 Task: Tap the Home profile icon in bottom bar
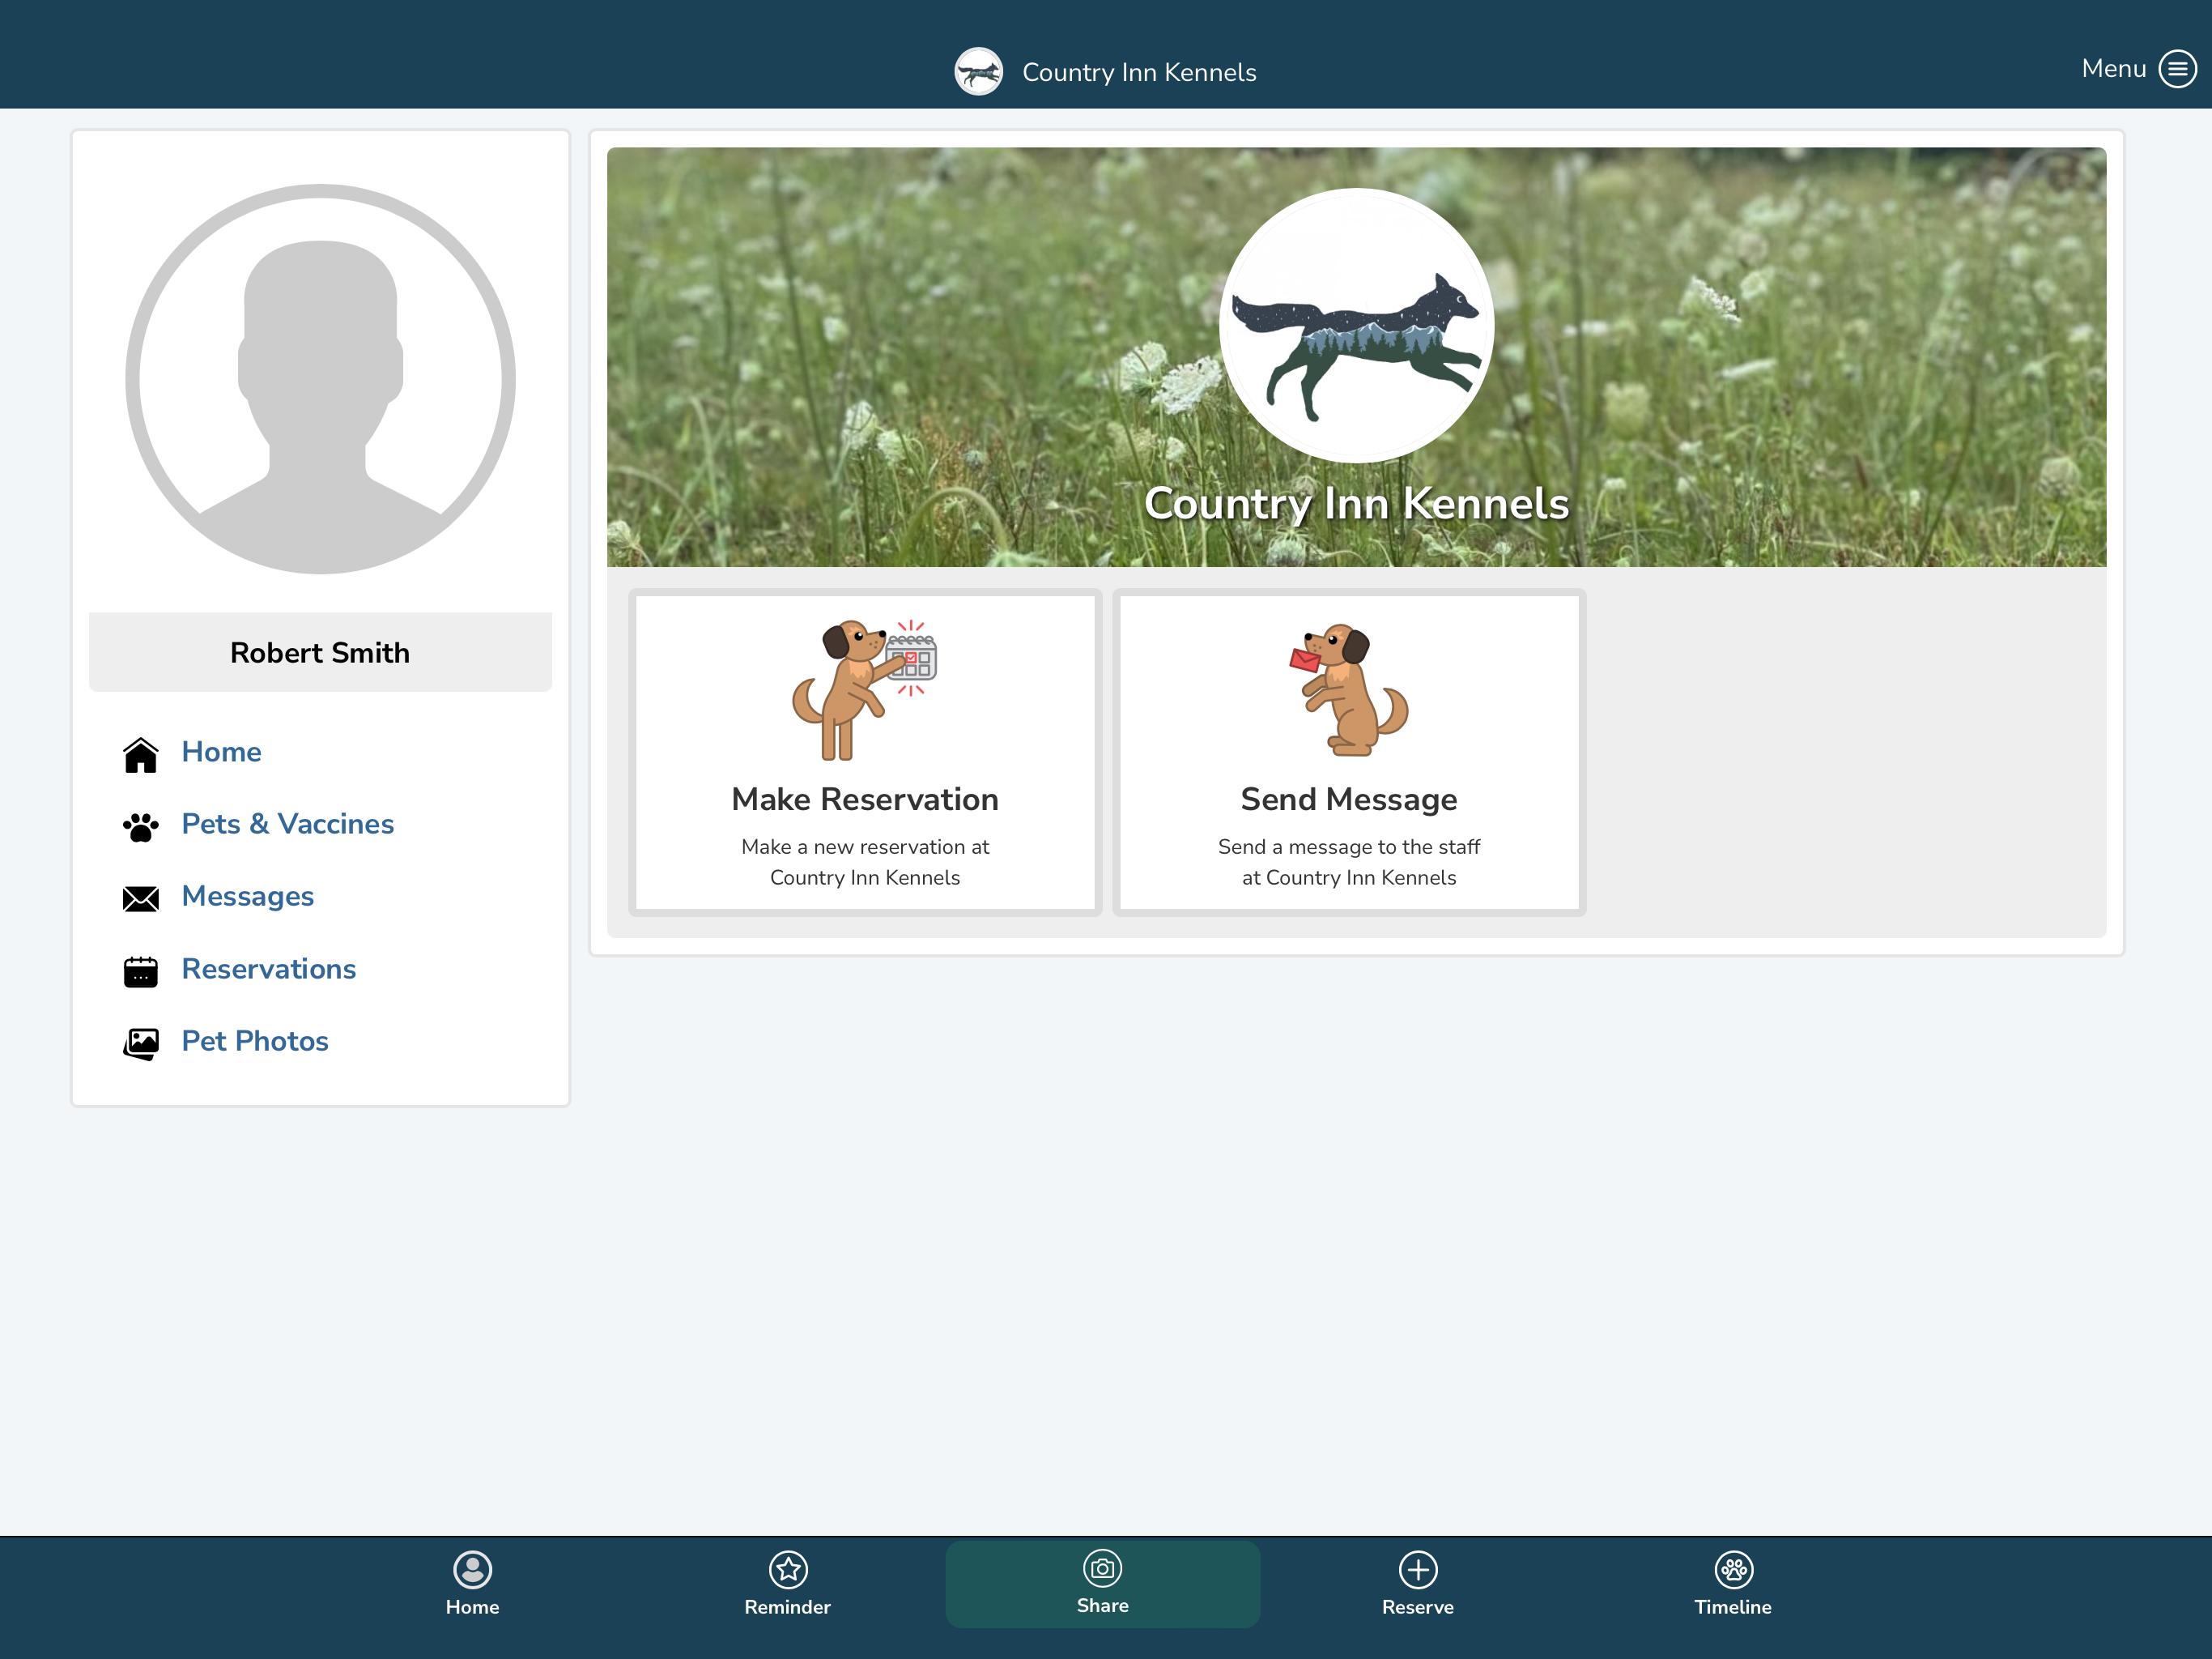pyautogui.click(x=472, y=1569)
